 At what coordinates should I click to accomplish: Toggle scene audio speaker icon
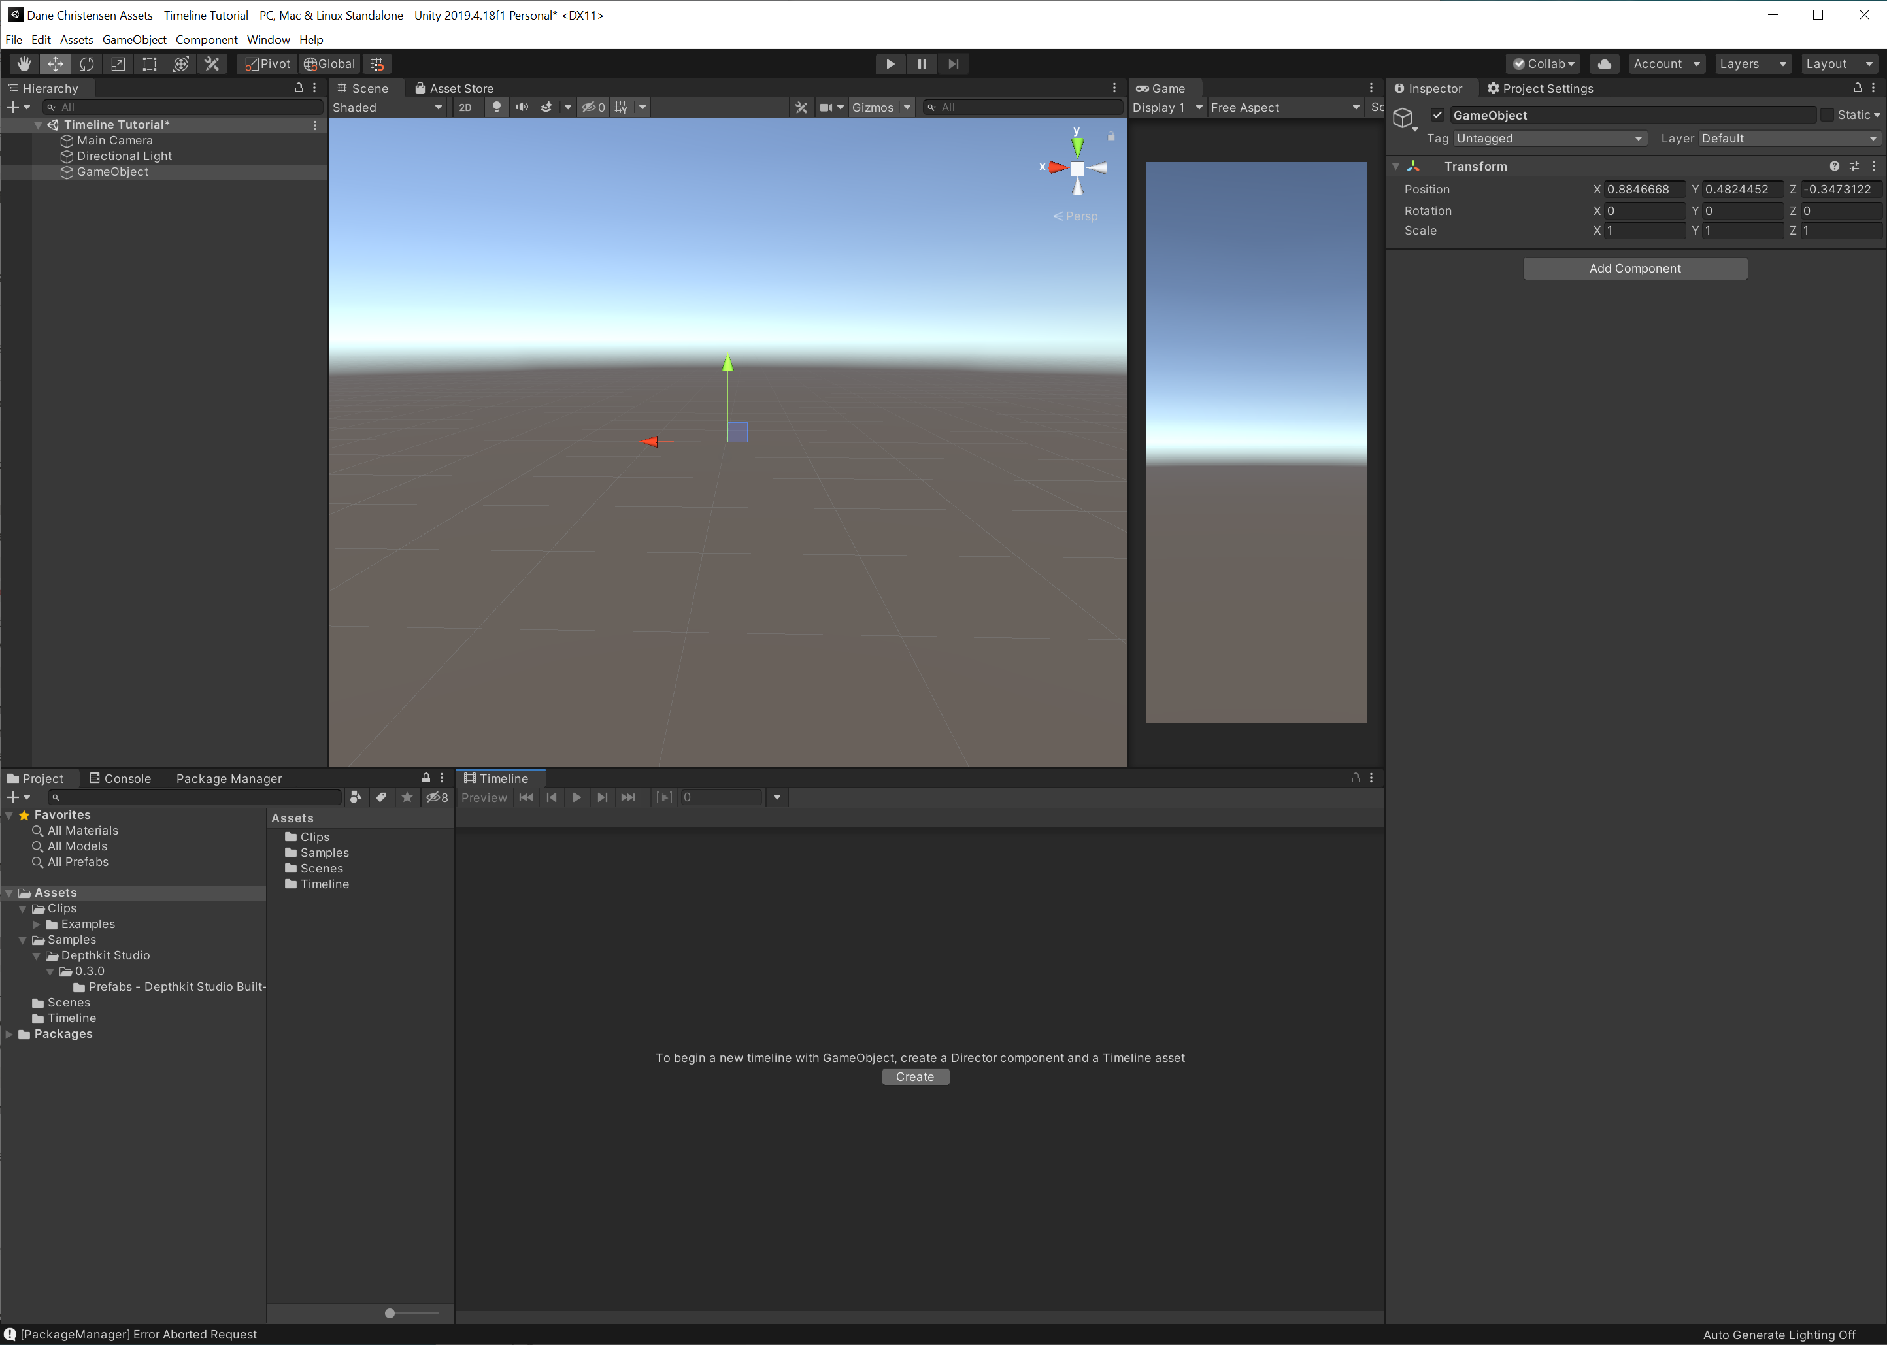click(x=522, y=108)
